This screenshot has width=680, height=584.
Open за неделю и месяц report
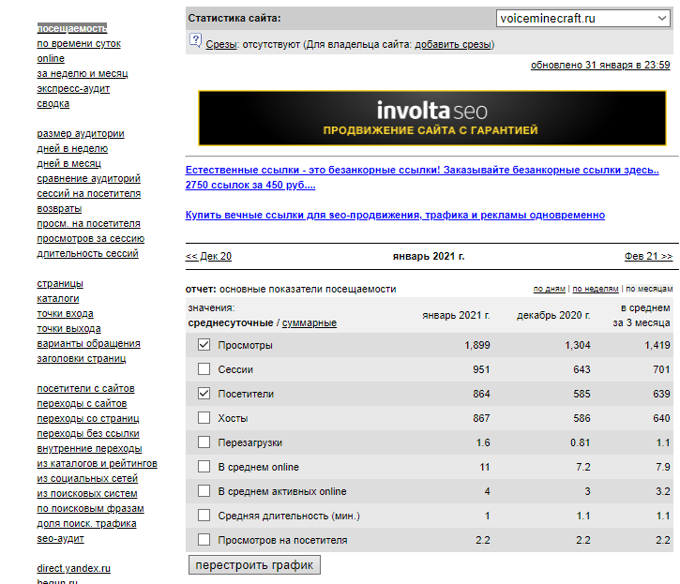click(x=83, y=73)
